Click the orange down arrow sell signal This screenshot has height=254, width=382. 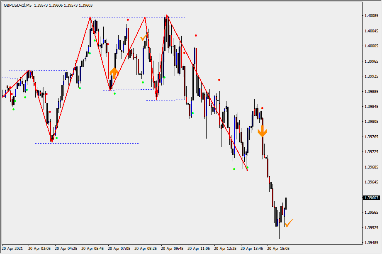(x=262, y=132)
